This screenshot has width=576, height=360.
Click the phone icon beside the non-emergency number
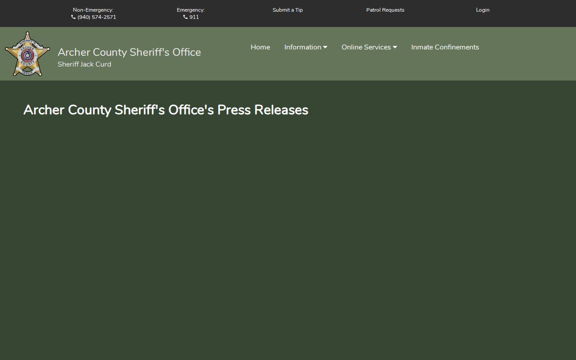coord(73,17)
